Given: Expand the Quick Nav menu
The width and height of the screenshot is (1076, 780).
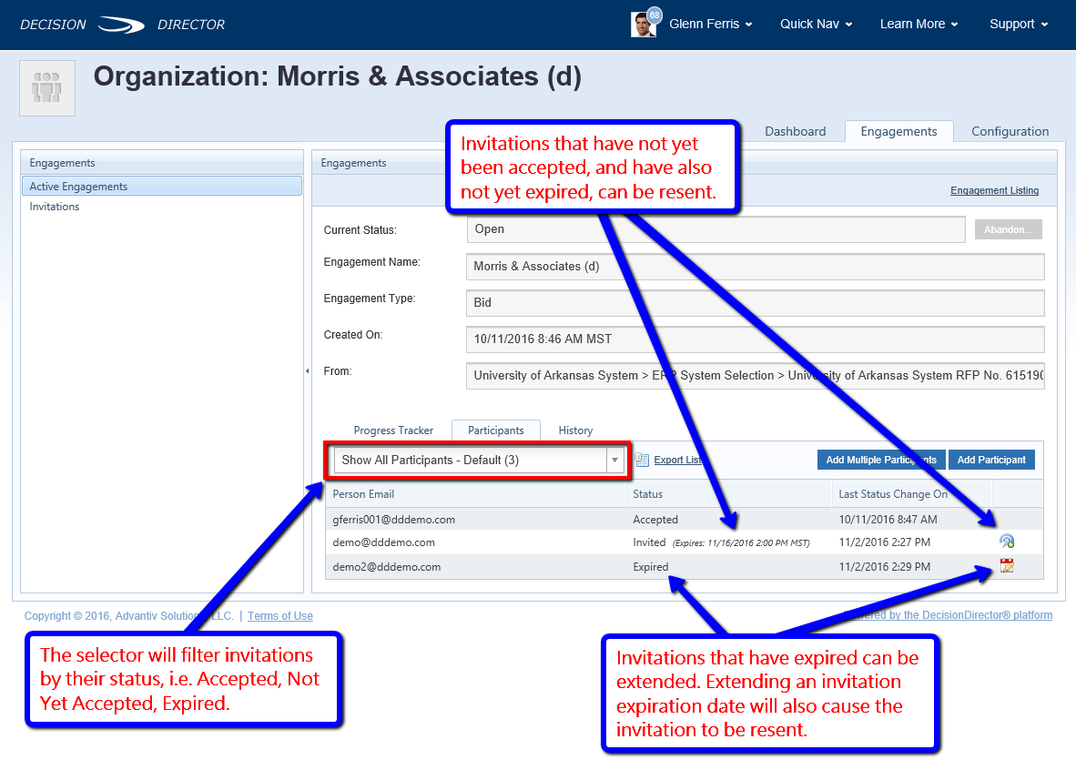Looking at the screenshot, I should pos(816,24).
